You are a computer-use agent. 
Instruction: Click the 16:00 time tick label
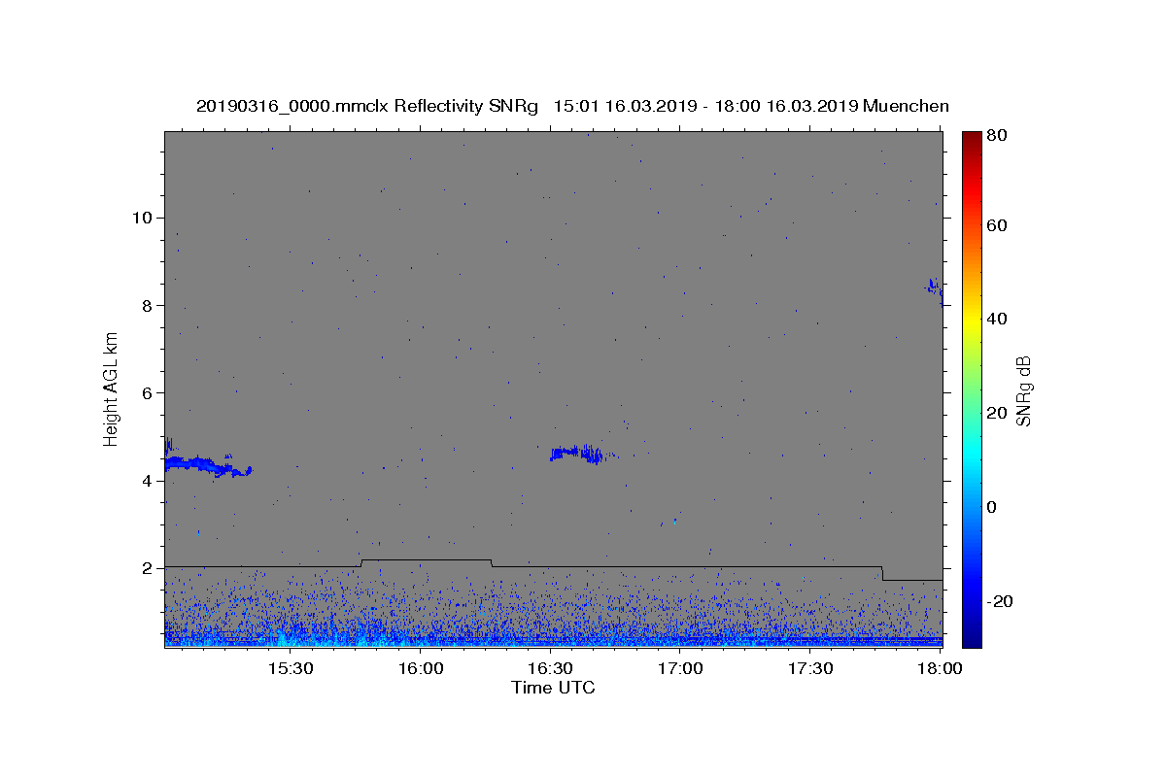click(x=421, y=669)
